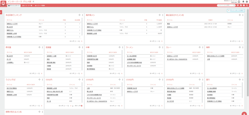Image resolution: width=249 pixels, height=115 pixels.
Task: Open the レコード登録 tab
Action: [40, 6]
